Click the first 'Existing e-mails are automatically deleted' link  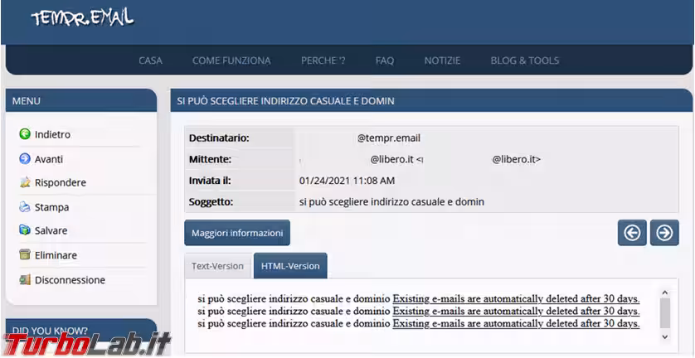pos(516,298)
